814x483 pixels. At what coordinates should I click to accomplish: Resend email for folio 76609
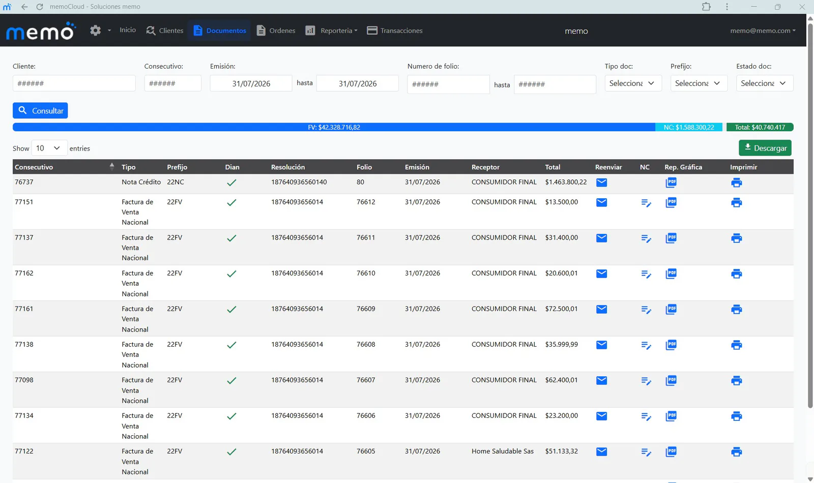tap(601, 309)
